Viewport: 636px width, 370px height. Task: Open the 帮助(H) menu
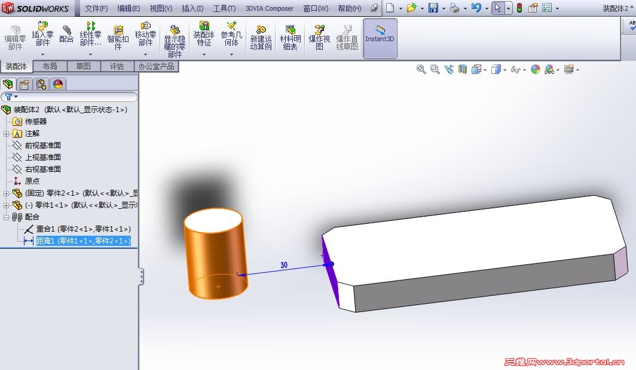click(x=350, y=8)
